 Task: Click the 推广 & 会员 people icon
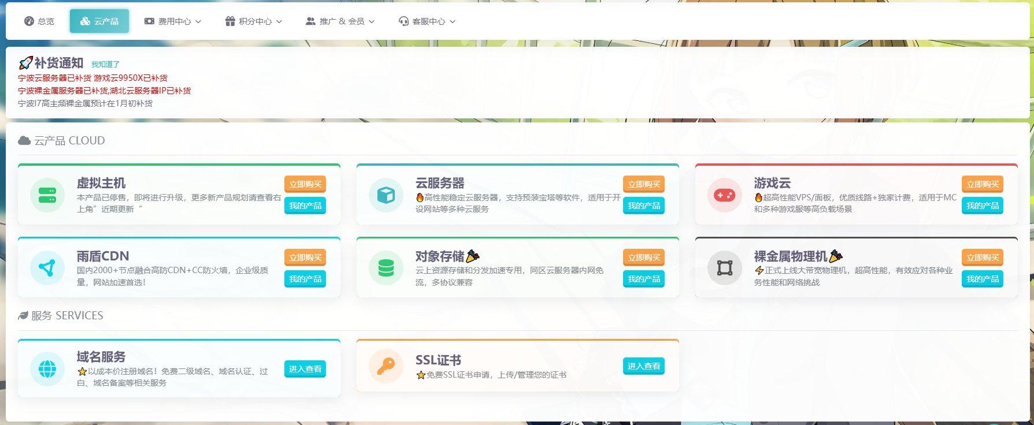tap(310, 21)
